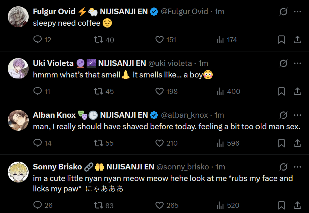Like Sonny Brisko's nyan nyan tweet

(160, 205)
